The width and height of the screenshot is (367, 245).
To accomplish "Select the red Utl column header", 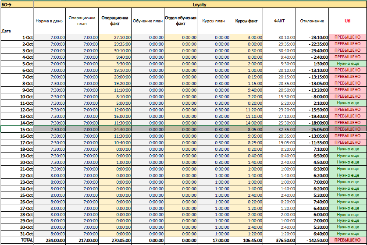I will (x=348, y=21).
